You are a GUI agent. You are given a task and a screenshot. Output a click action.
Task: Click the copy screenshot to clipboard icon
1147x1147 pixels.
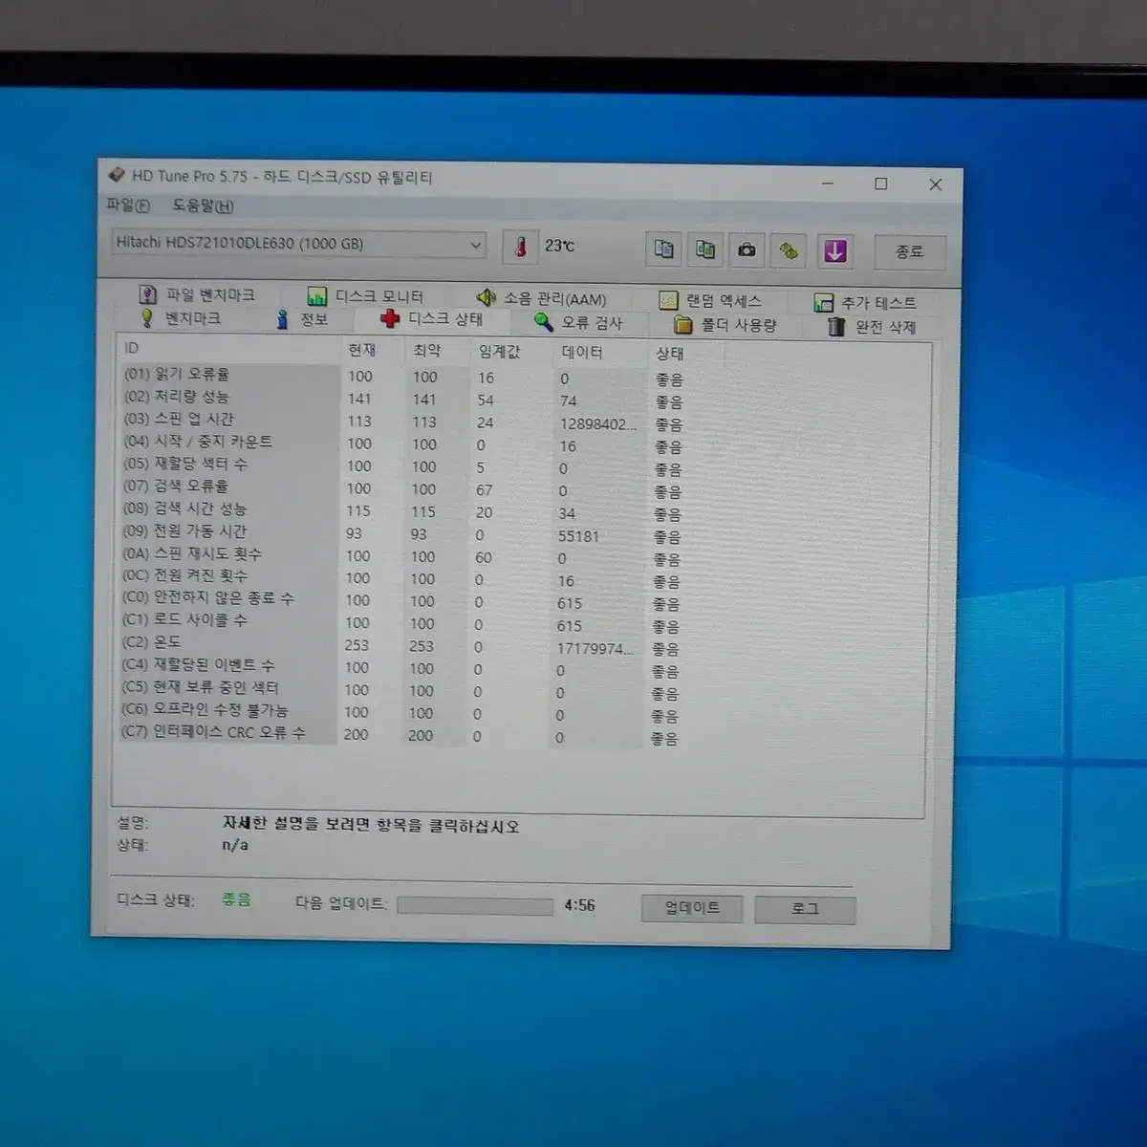coord(705,249)
